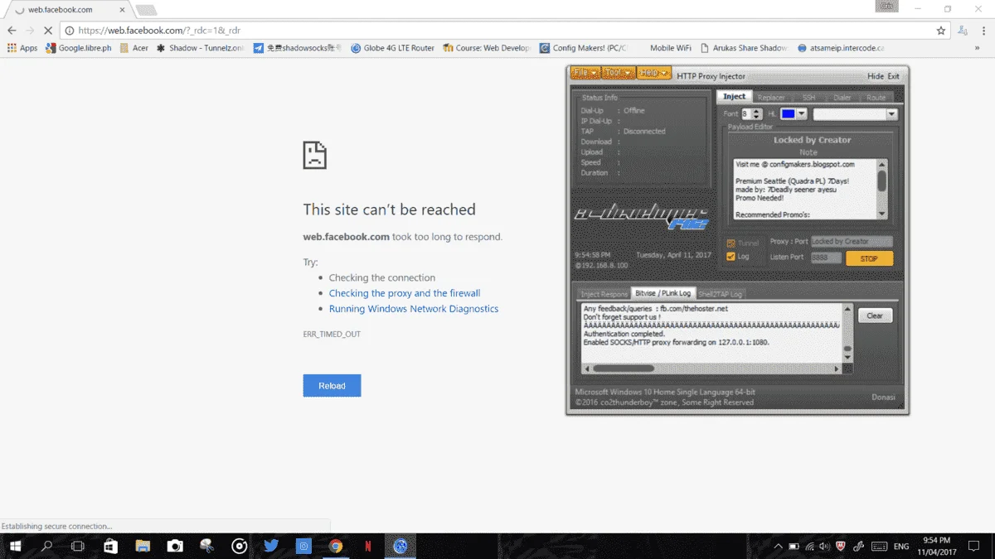Screen dimensions: 995x559
Task: Open the Course: Web Develop bookmark
Action: 487,48
